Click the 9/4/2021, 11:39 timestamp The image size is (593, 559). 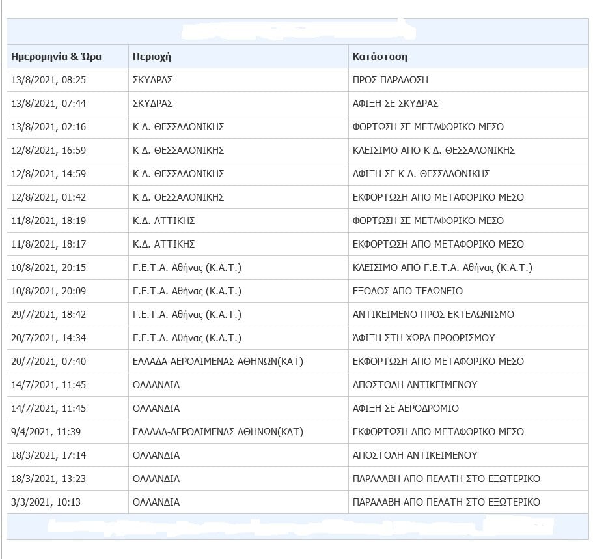point(46,432)
